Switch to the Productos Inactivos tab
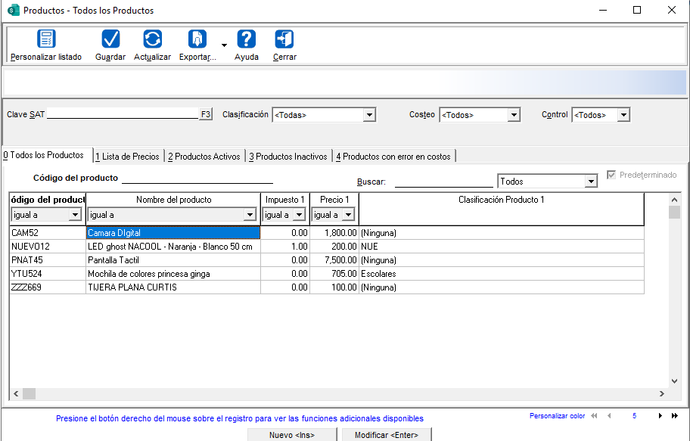 288,157
